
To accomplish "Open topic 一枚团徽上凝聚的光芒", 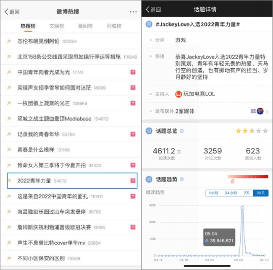I will pos(71,104).
